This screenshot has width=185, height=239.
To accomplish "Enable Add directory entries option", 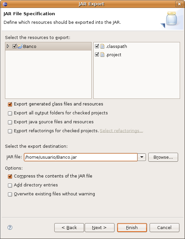I will point(10,185).
